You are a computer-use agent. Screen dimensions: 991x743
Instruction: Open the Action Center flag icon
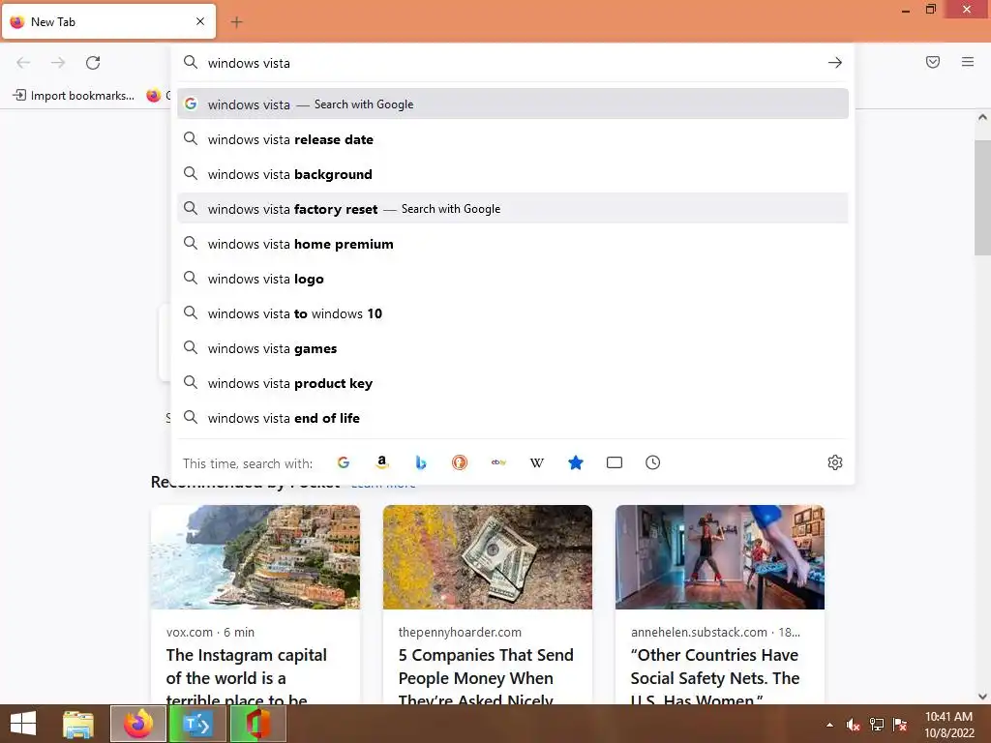(900, 725)
